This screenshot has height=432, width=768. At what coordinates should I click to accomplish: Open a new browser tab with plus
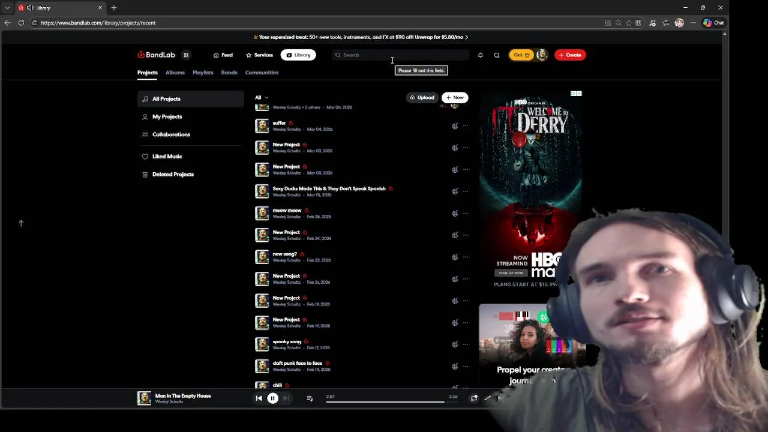point(113,8)
